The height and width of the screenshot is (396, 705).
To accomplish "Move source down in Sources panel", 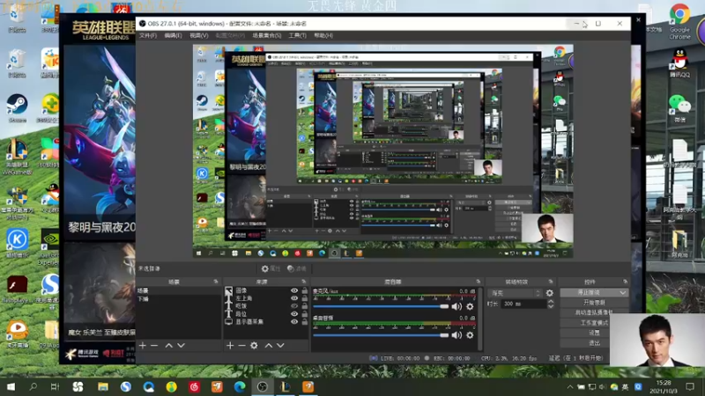I will pyautogui.click(x=280, y=345).
